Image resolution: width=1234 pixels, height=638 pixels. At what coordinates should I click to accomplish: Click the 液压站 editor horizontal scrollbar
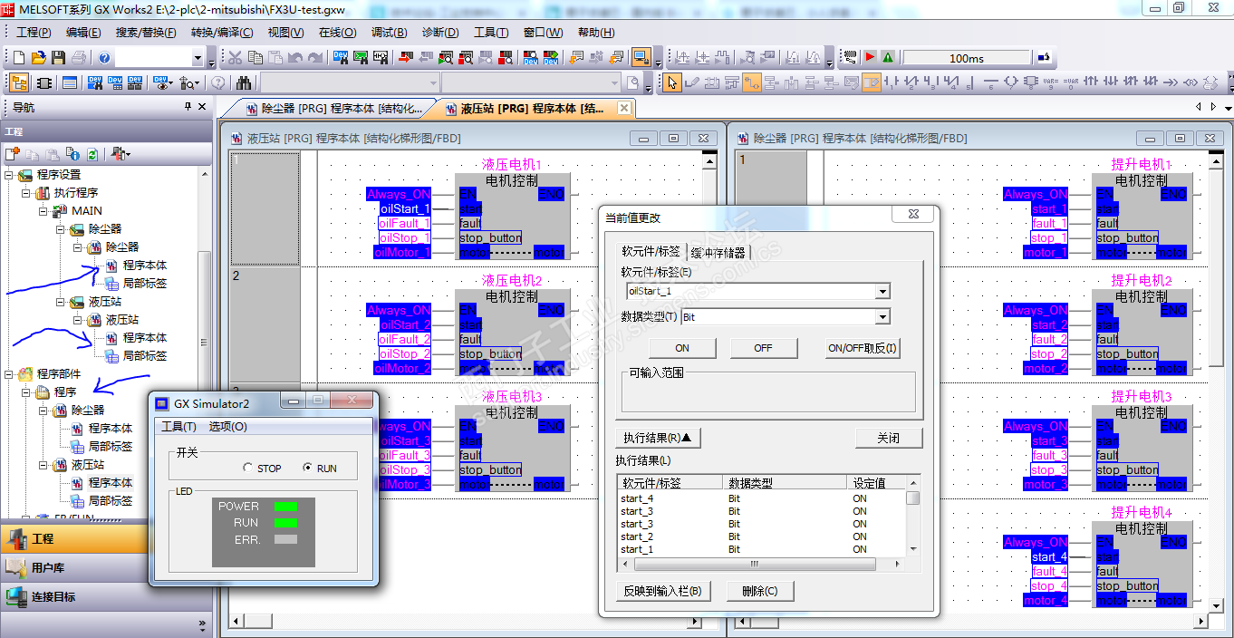[x=465, y=622]
